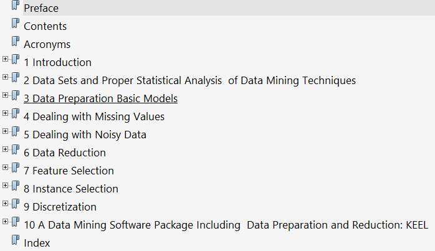Go to the Preface bookmark
The width and height of the screenshot is (435, 251).
tap(41, 8)
